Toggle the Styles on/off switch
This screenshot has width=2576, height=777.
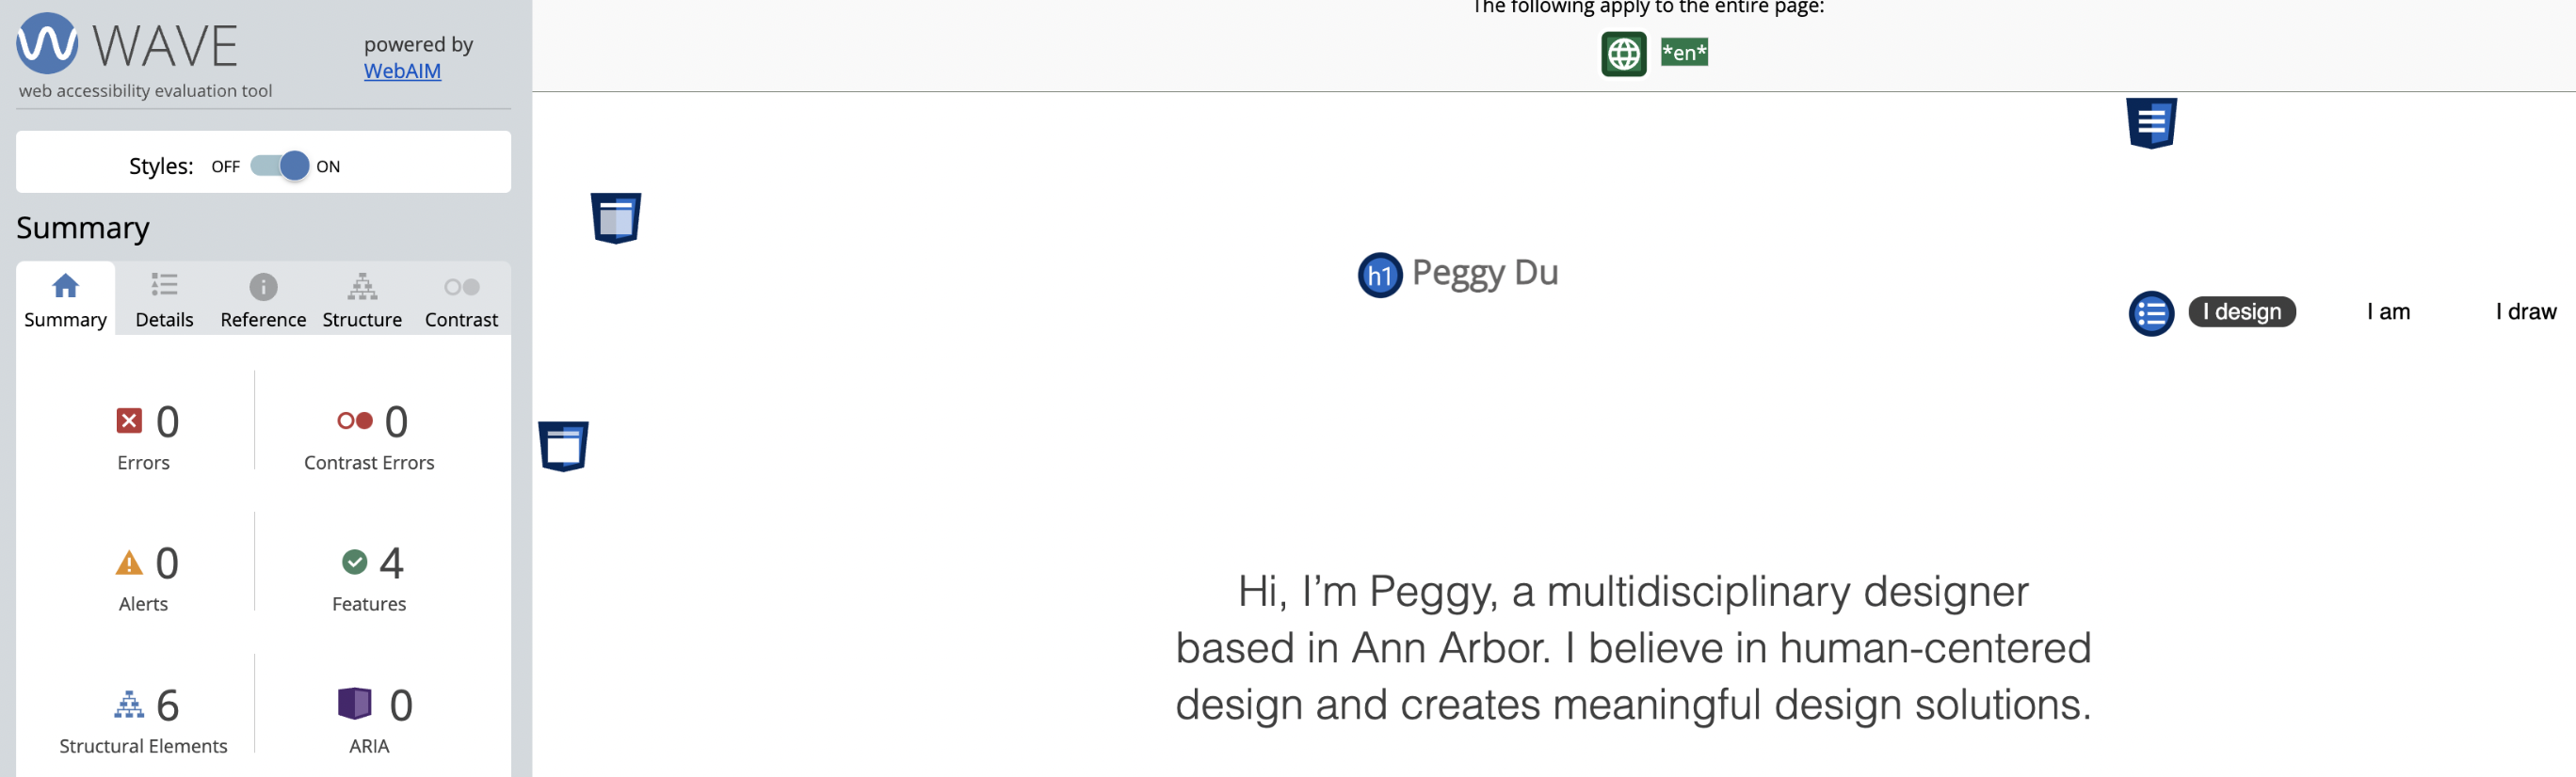pos(280,166)
